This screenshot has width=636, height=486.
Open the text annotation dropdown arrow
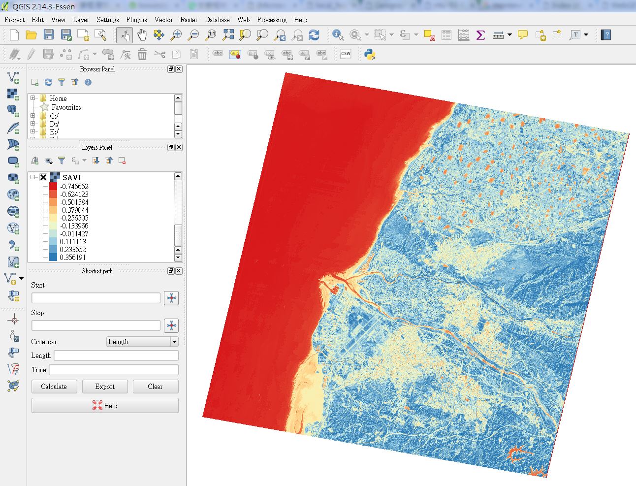click(x=586, y=35)
